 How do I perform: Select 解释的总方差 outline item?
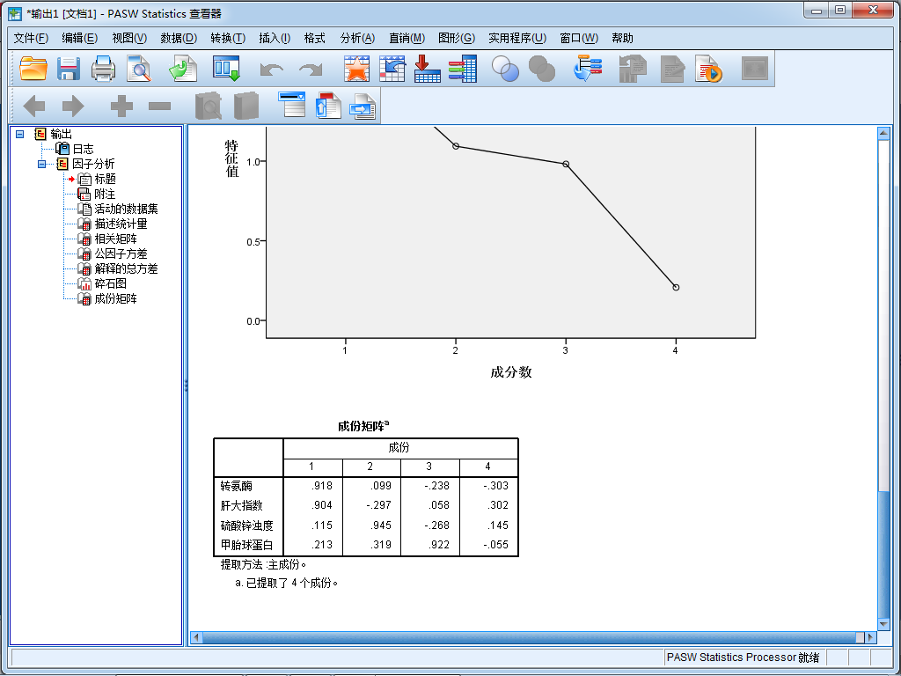point(126,268)
